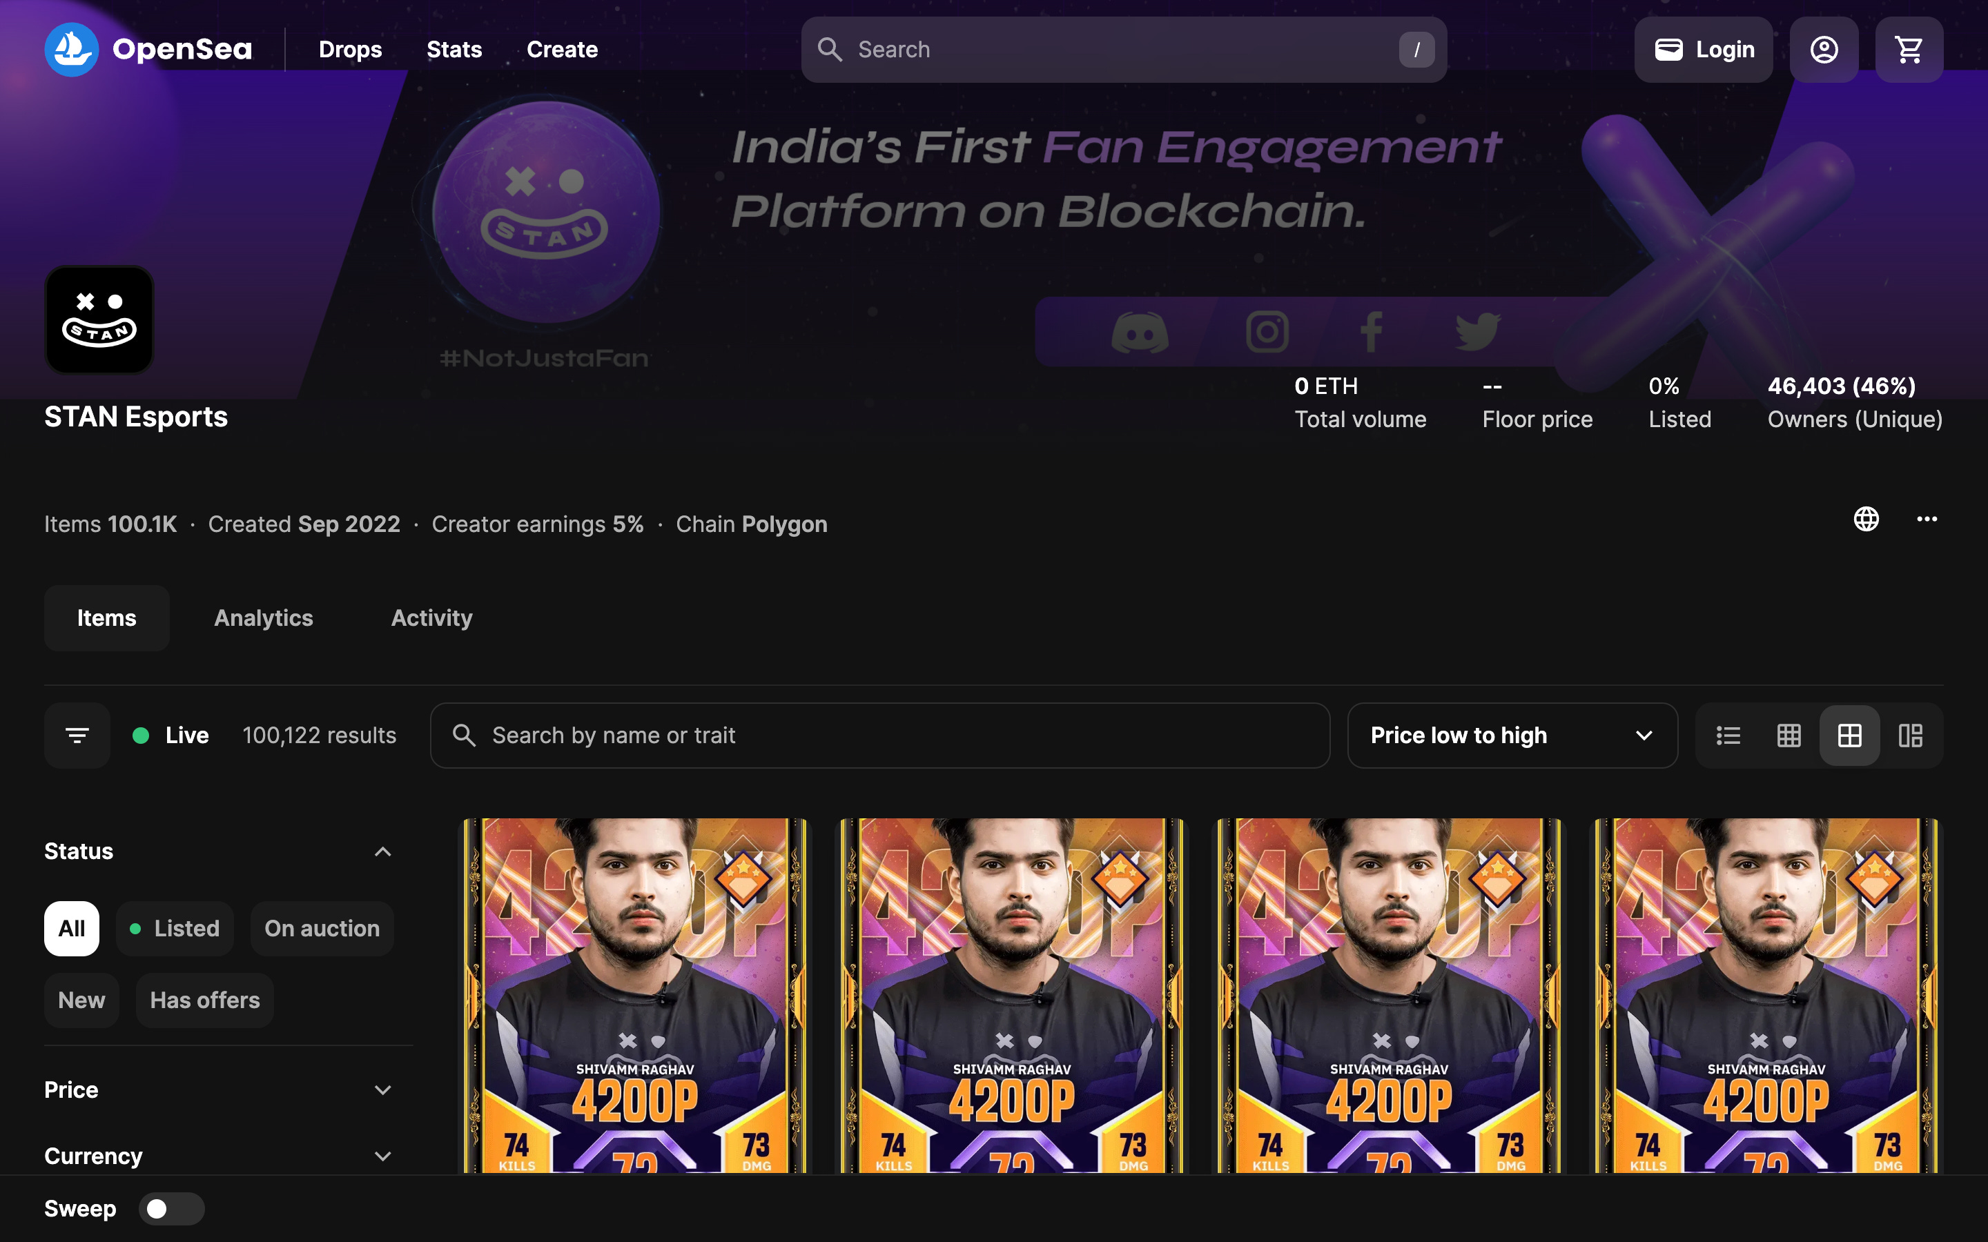Select the mosaic layout view icon
Image resolution: width=1988 pixels, height=1242 pixels.
1911,735
